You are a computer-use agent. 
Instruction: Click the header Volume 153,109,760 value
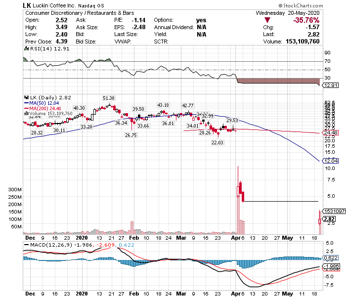click(x=303, y=42)
